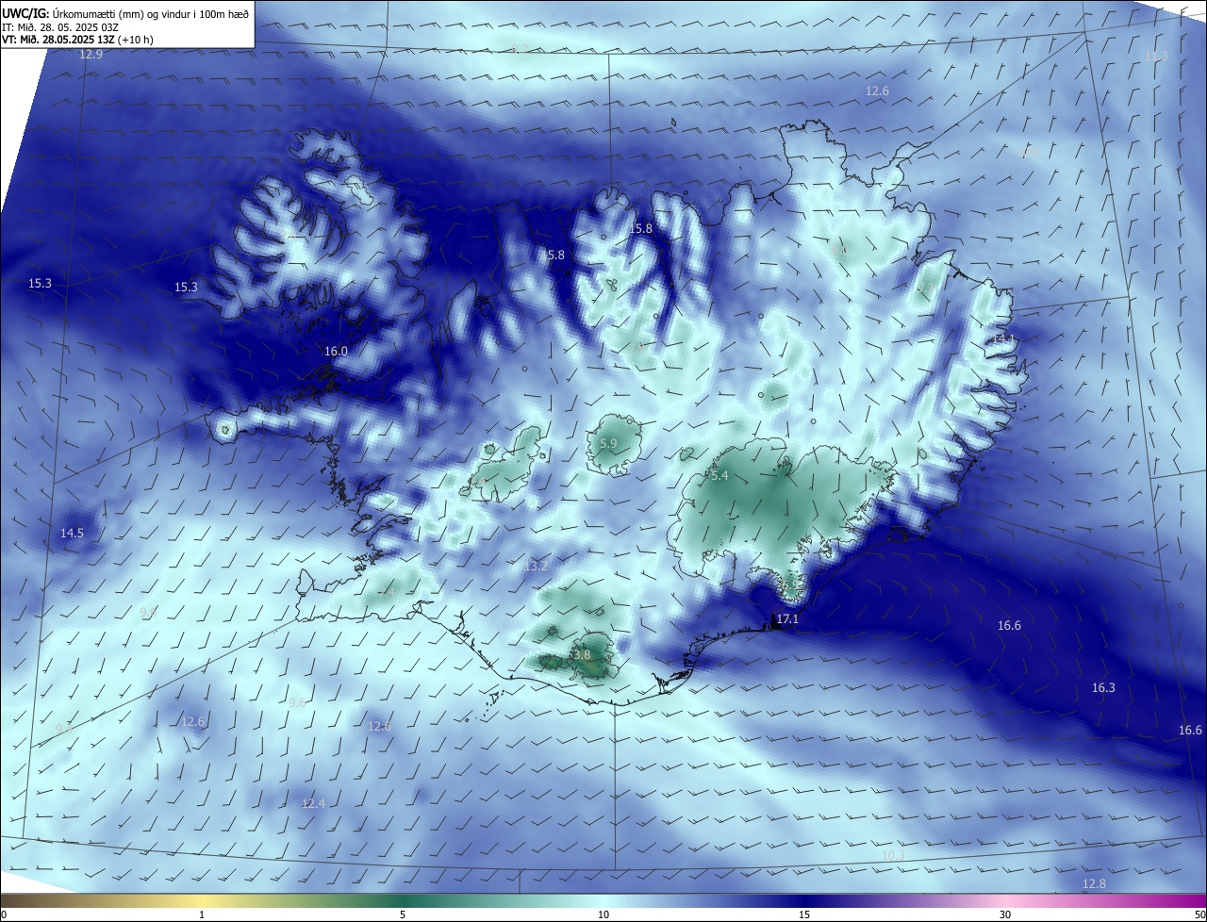Click the 12.8 value on the map
Screen dimensions: 1207x922
[x=1094, y=883]
